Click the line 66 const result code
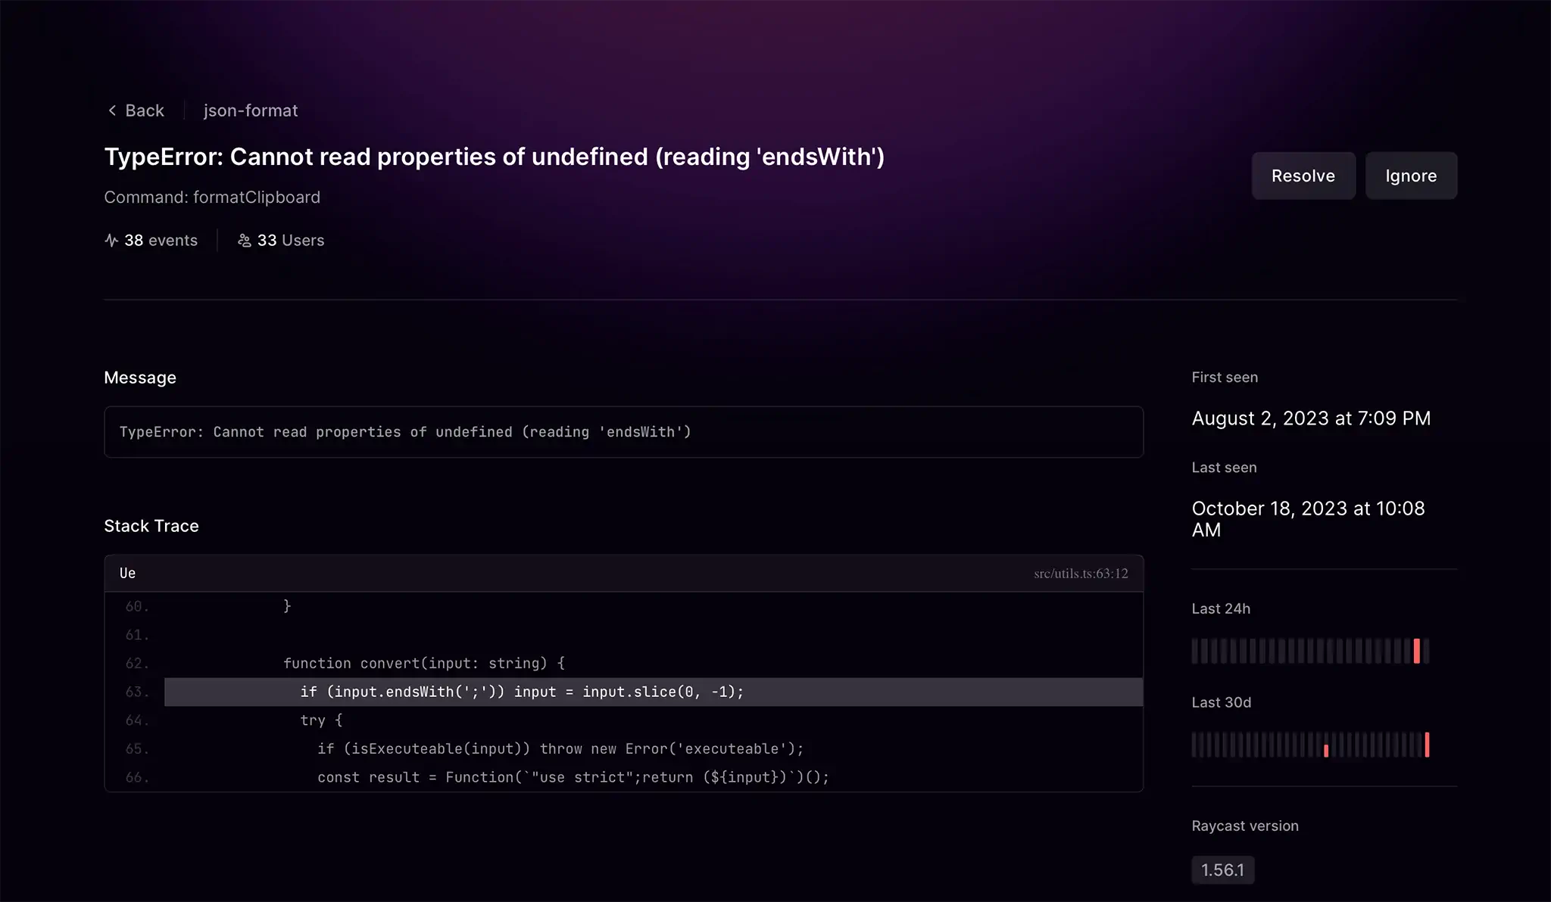This screenshot has width=1551, height=902. tap(573, 777)
